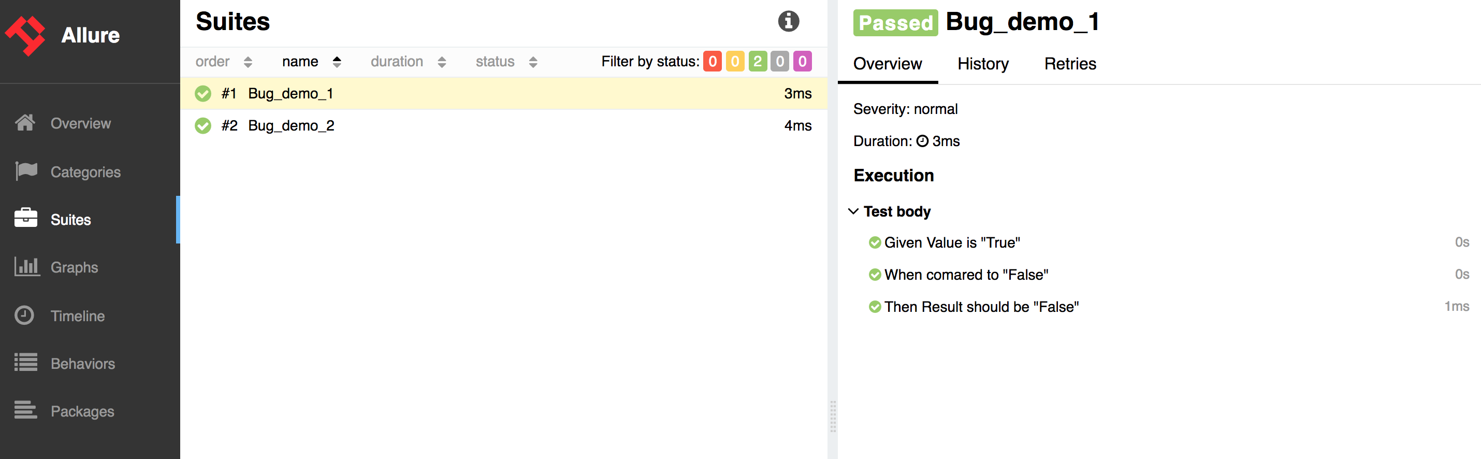Click the Allure logo icon
The height and width of the screenshot is (459, 1481).
point(25,36)
